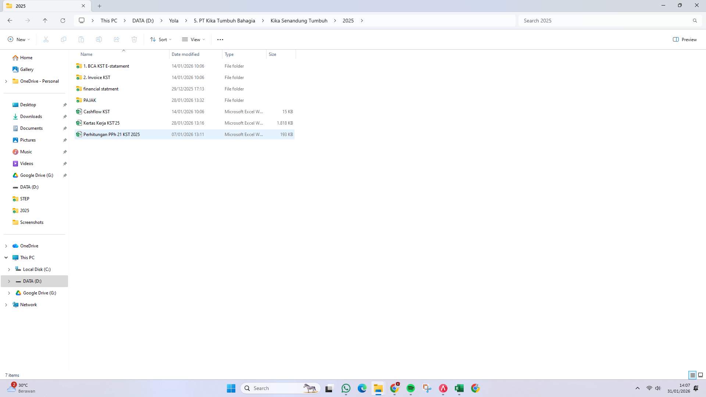The width and height of the screenshot is (706, 397).
Task: Click the Share icon in the toolbar
Action: coord(117,39)
